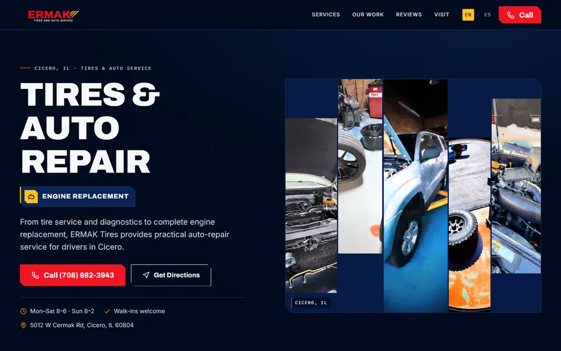This screenshot has width=561, height=351.
Task: Select the Mon–Sat 8–6 · Sun 8–2 hours text
Action: 63,311
